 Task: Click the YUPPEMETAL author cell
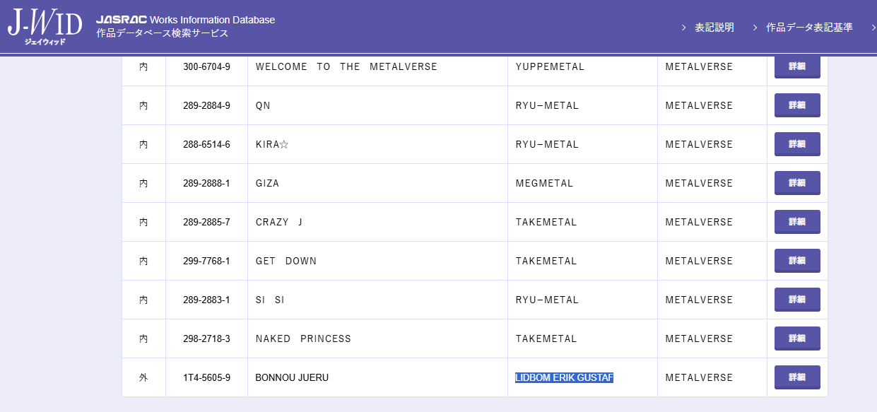click(x=550, y=66)
